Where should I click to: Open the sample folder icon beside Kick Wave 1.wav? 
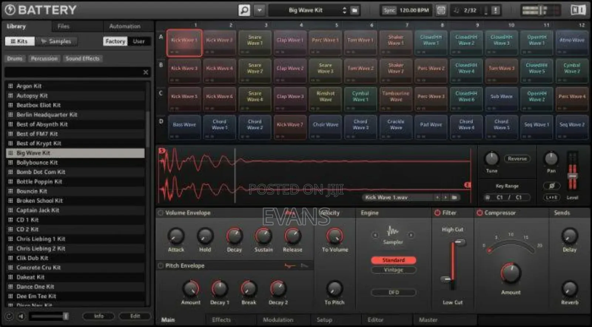pos(454,197)
